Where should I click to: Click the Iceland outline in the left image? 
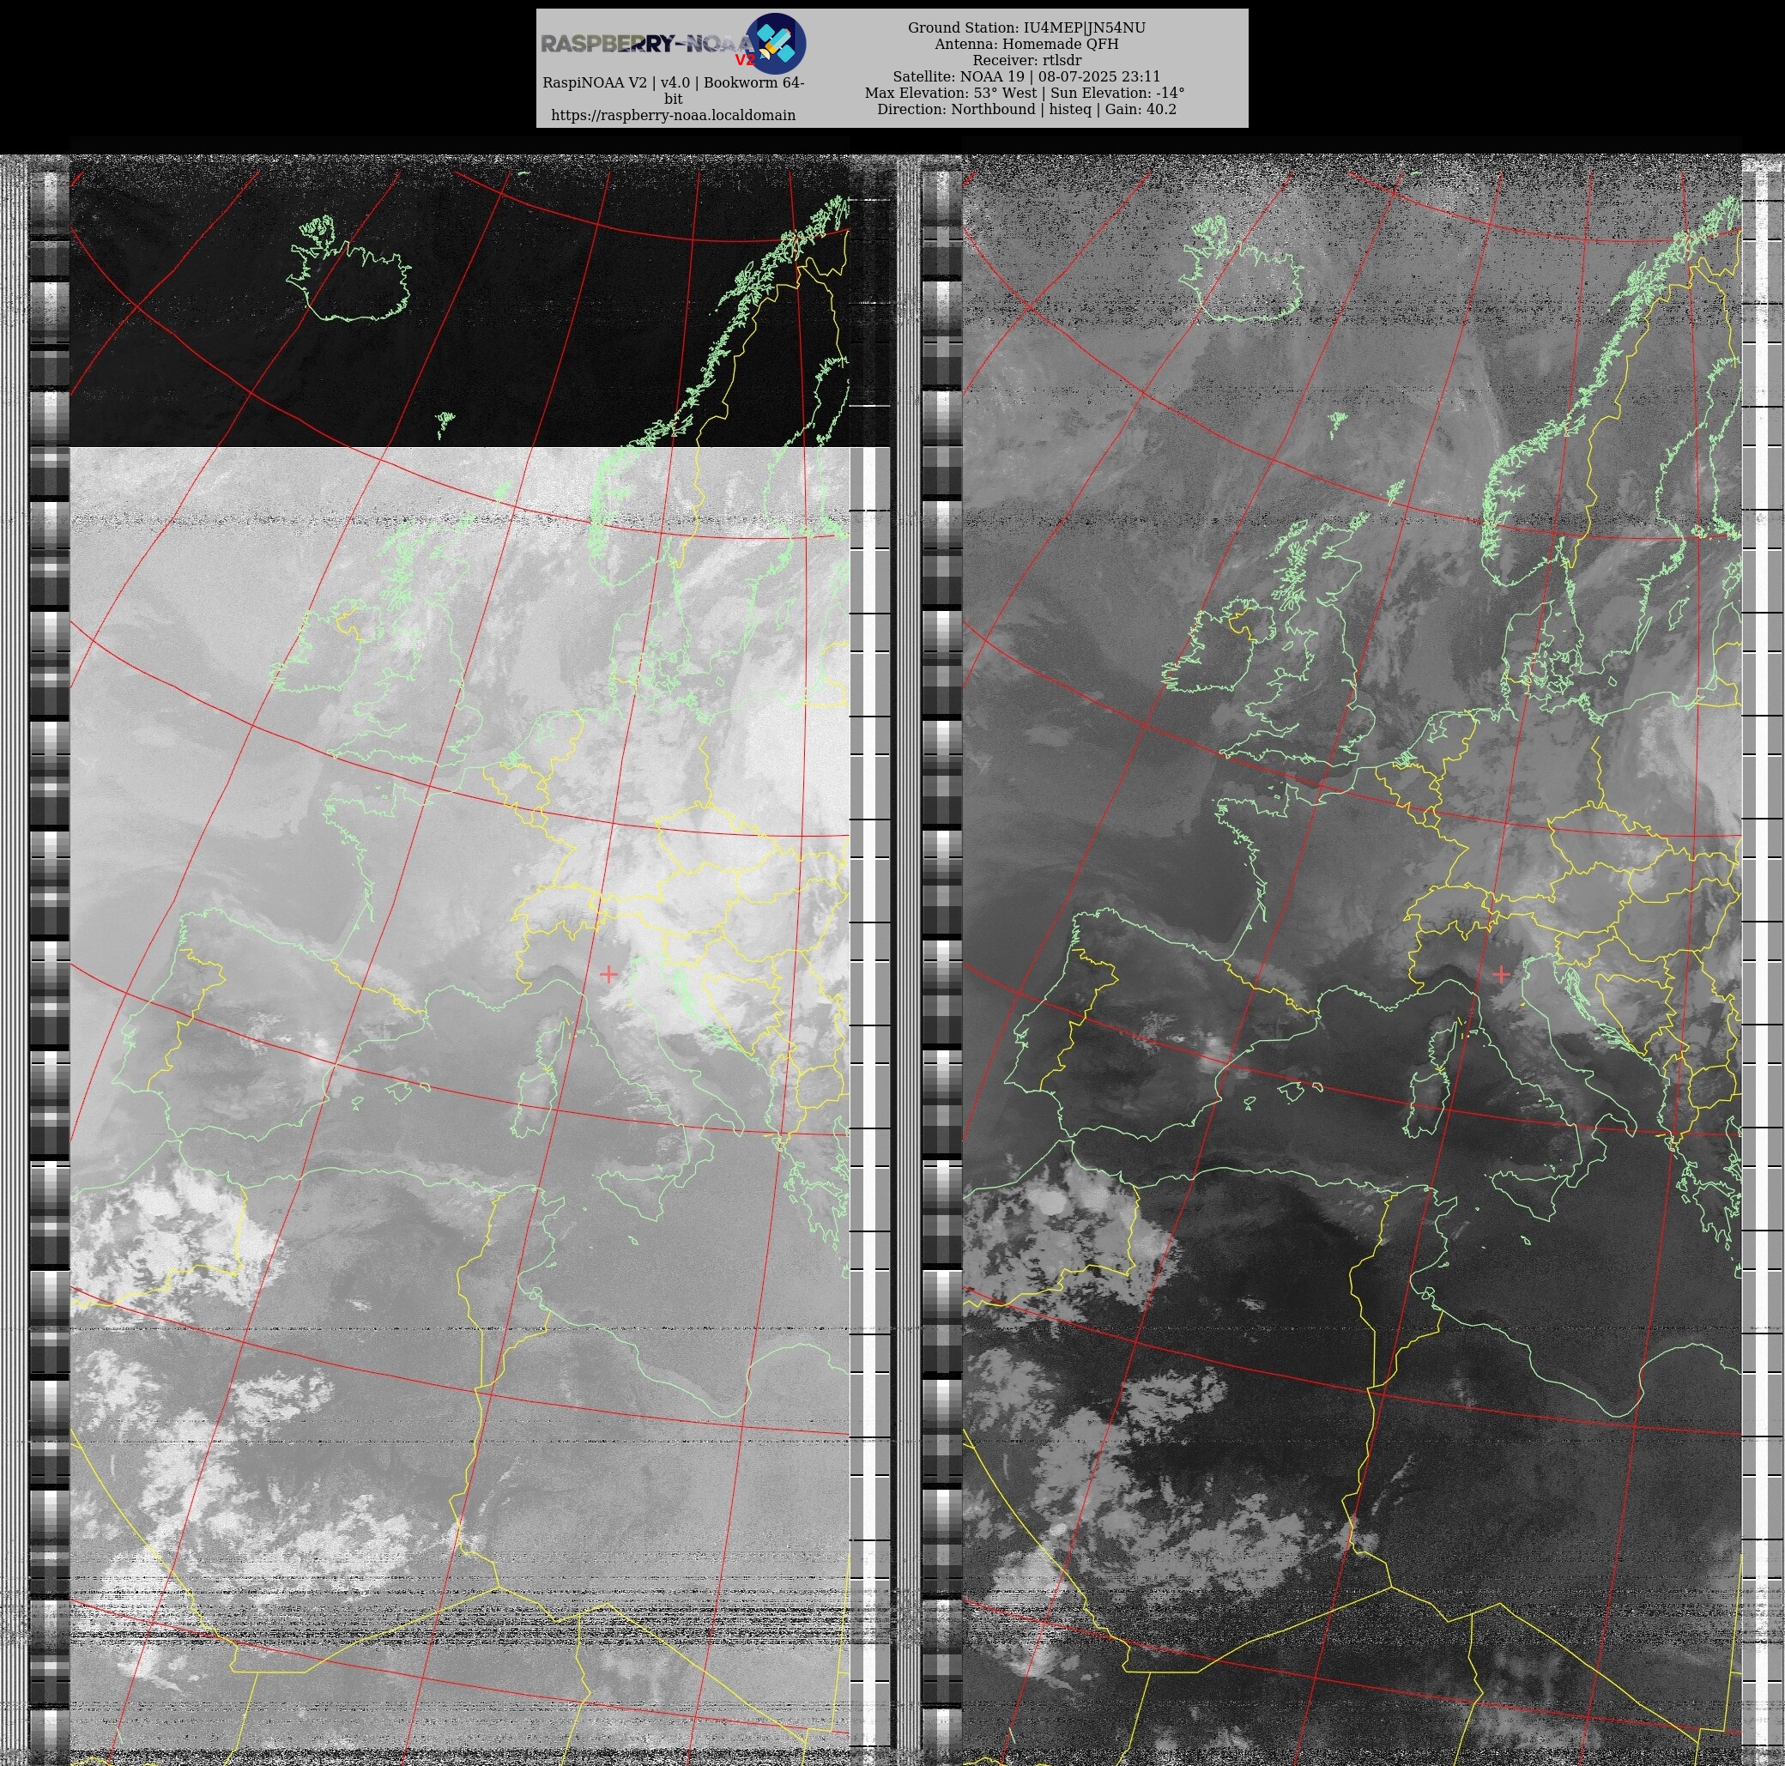350,269
